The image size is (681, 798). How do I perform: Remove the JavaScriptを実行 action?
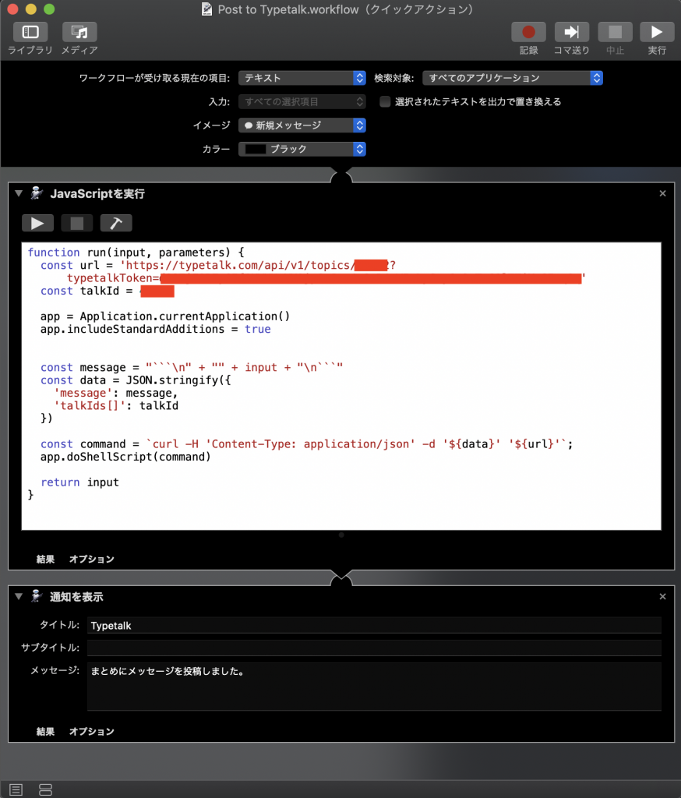click(x=662, y=193)
